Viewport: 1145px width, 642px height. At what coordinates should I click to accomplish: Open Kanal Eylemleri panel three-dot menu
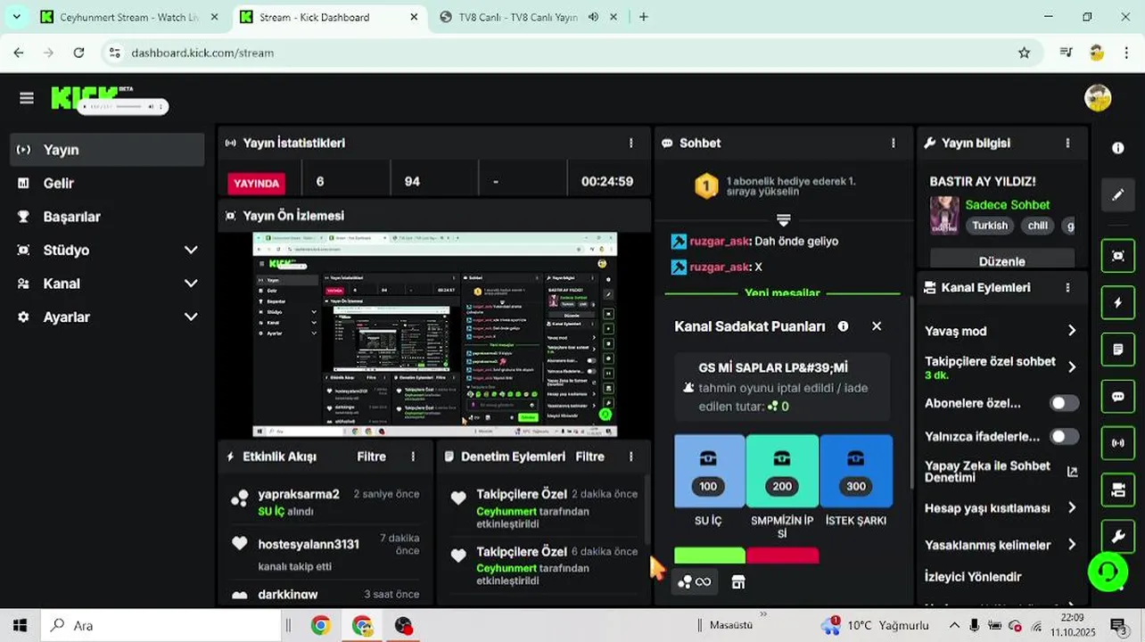click(1067, 287)
